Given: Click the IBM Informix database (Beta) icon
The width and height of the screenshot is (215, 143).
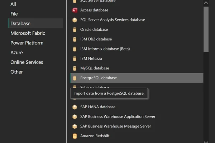Looking at the screenshot, I should coord(75,49).
